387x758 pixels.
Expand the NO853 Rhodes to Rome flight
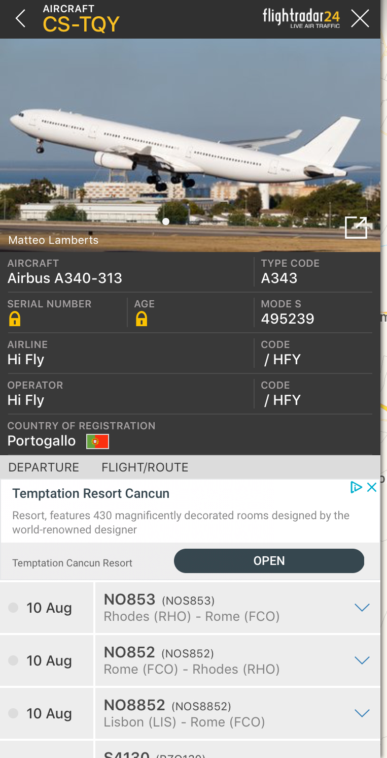[x=362, y=608]
